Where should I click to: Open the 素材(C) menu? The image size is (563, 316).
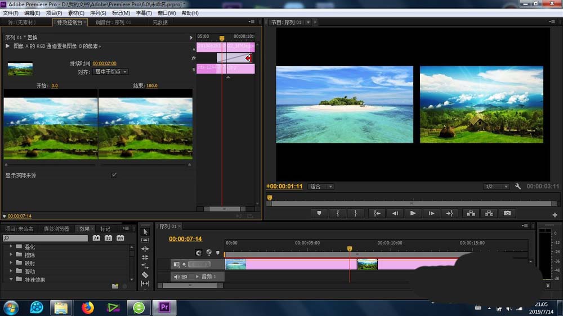pos(76,13)
